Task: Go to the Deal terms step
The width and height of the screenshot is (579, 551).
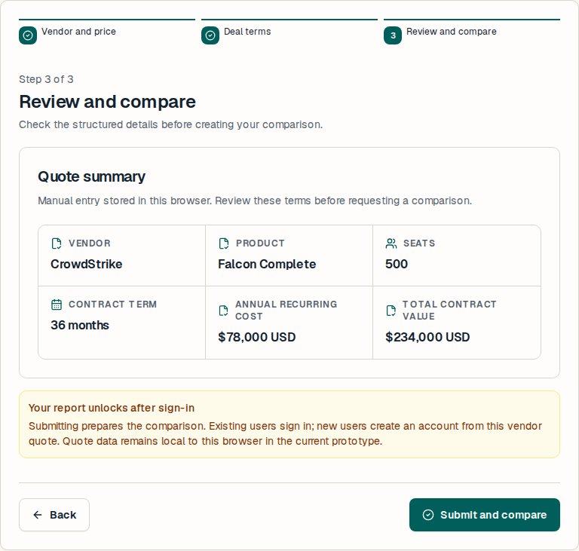Action: click(289, 32)
